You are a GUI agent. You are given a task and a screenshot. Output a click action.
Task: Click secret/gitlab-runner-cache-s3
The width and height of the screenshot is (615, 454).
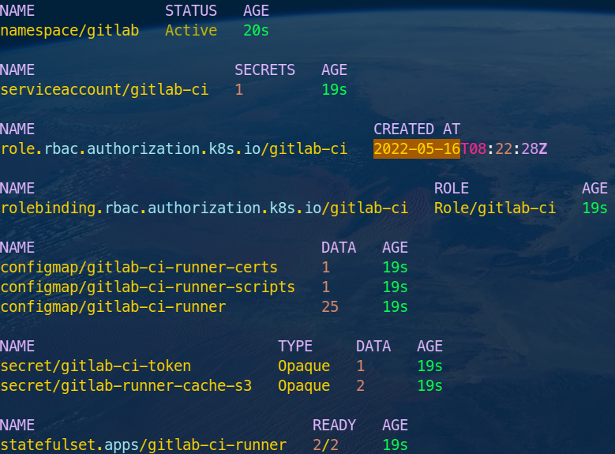[x=126, y=386]
